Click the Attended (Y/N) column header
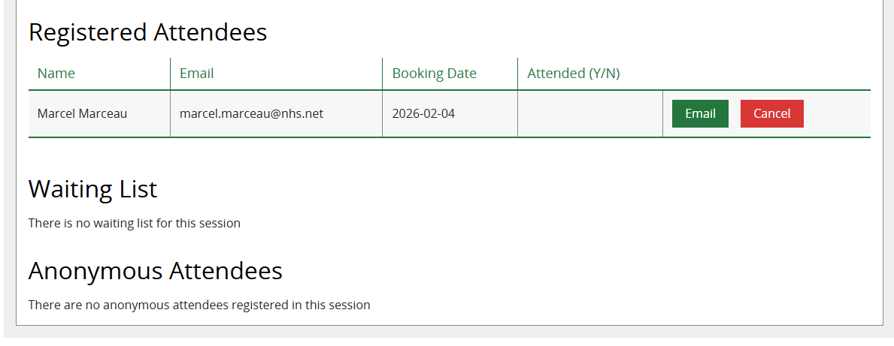Screen dimensions: 894x346 [573, 74]
